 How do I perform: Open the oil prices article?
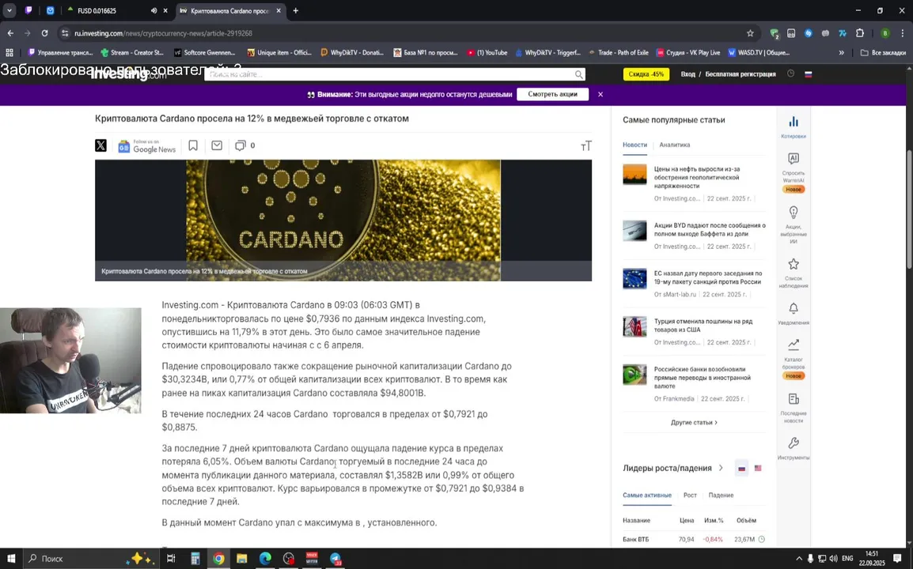click(x=696, y=178)
